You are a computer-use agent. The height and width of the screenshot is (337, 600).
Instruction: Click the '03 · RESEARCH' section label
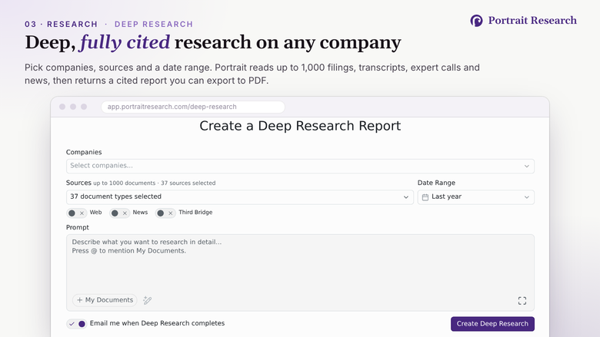(x=62, y=24)
